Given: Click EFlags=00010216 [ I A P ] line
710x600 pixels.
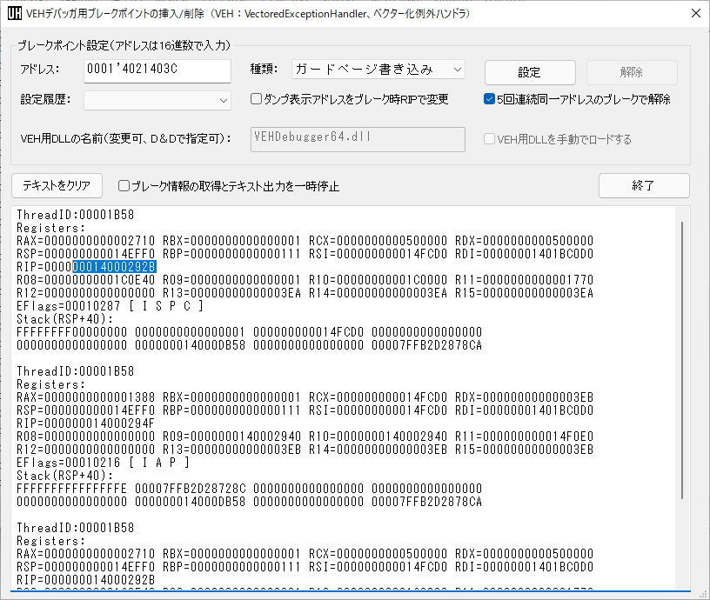Looking at the screenshot, I should pyautogui.click(x=104, y=463).
